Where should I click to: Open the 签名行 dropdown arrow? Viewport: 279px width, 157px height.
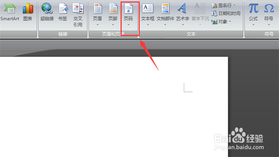[234, 6]
